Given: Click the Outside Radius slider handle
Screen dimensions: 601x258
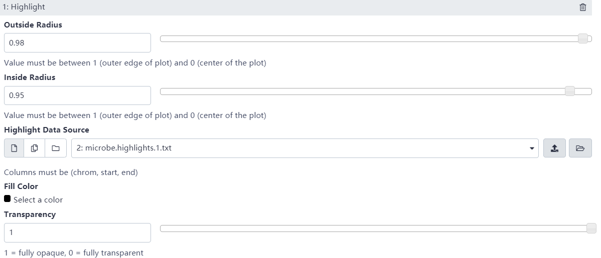Looking at the screenshot, I should tap(582, 38).
